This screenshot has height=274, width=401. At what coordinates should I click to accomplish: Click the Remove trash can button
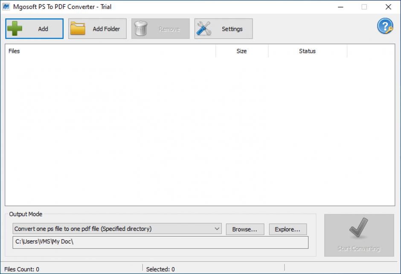point(160,29)
